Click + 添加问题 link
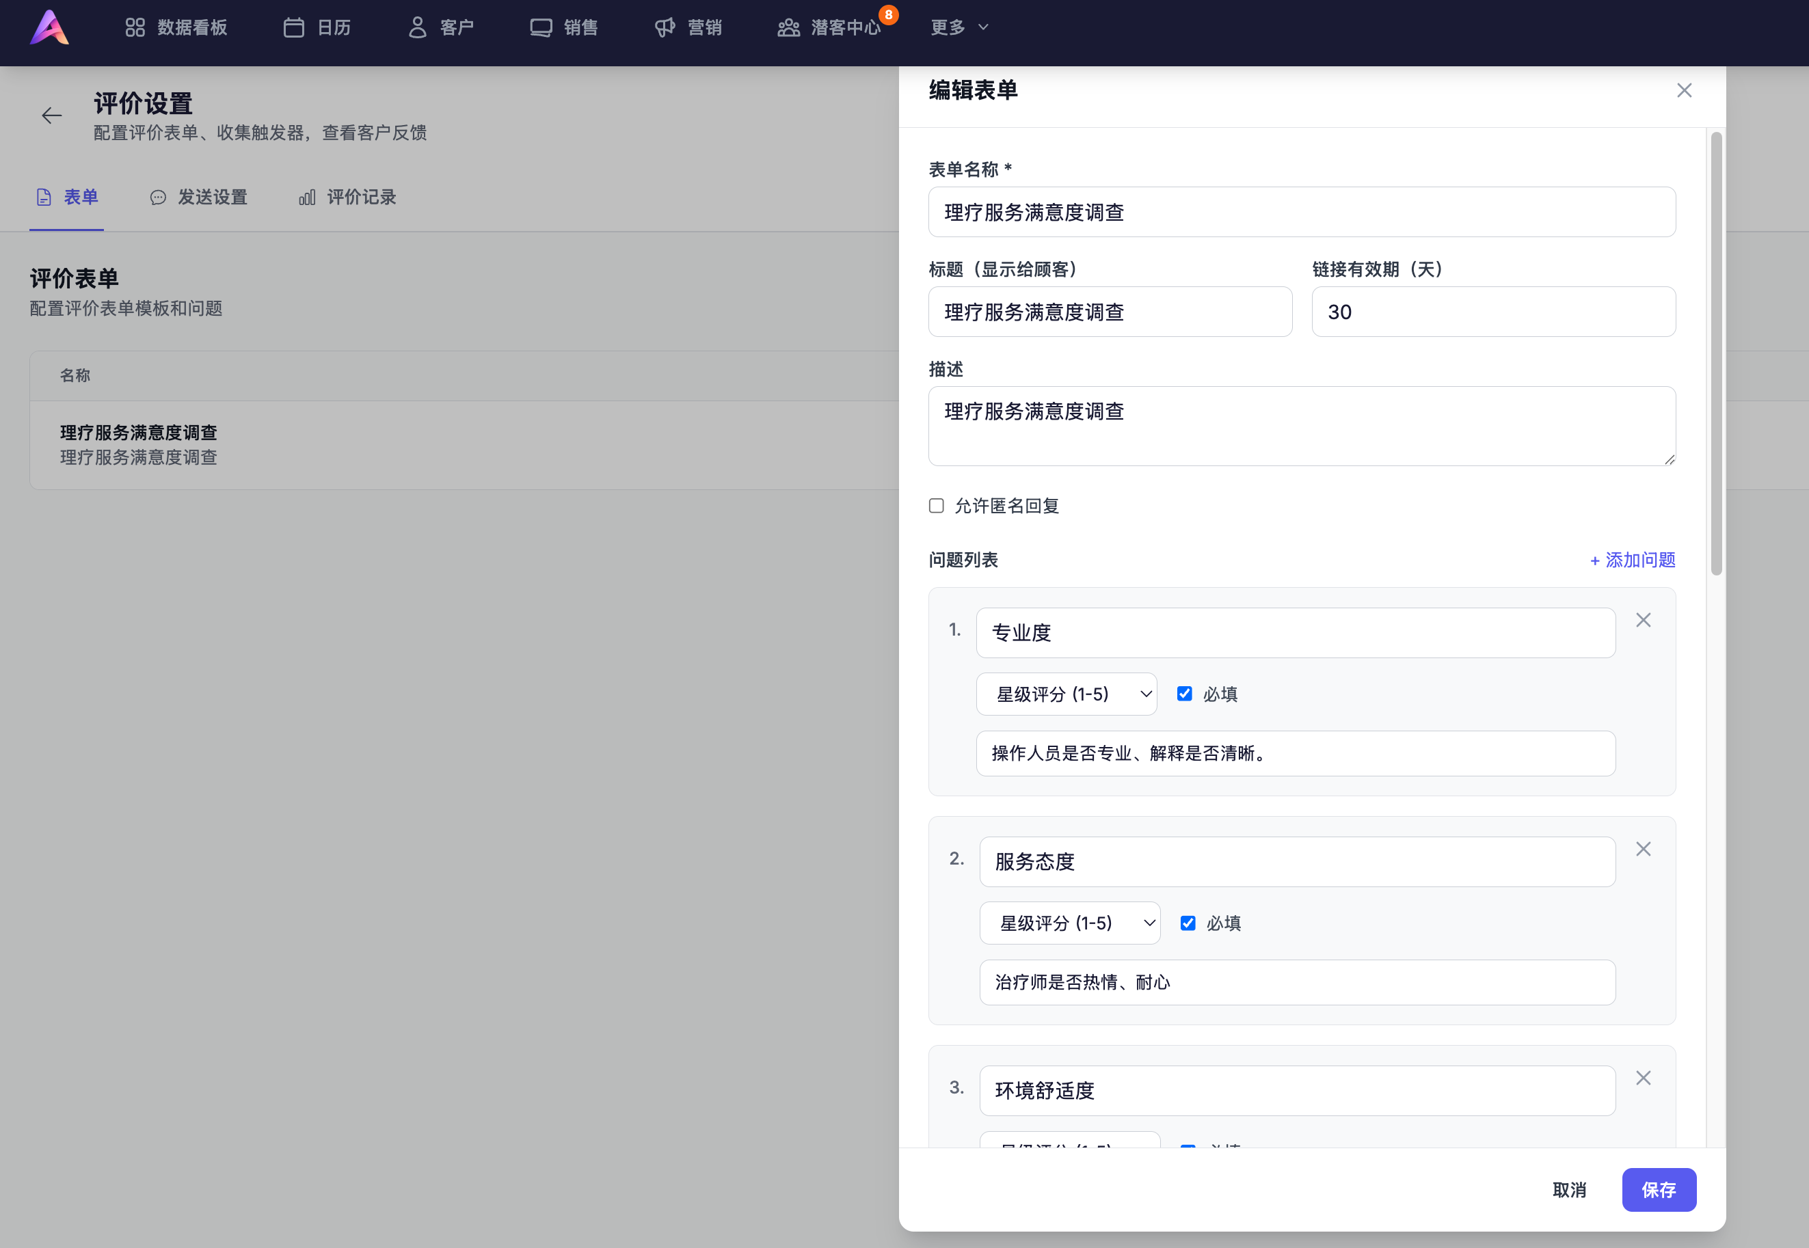Image resolution: width=1809 pixels, height=1248 pixels. [x=1632, y=560]
